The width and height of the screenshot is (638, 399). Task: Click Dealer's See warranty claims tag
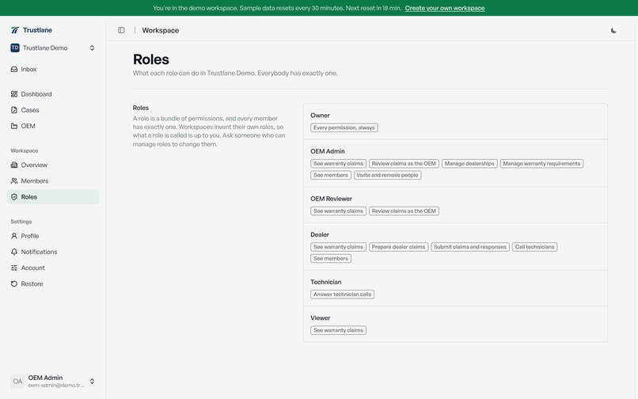[x=338, y=247]
